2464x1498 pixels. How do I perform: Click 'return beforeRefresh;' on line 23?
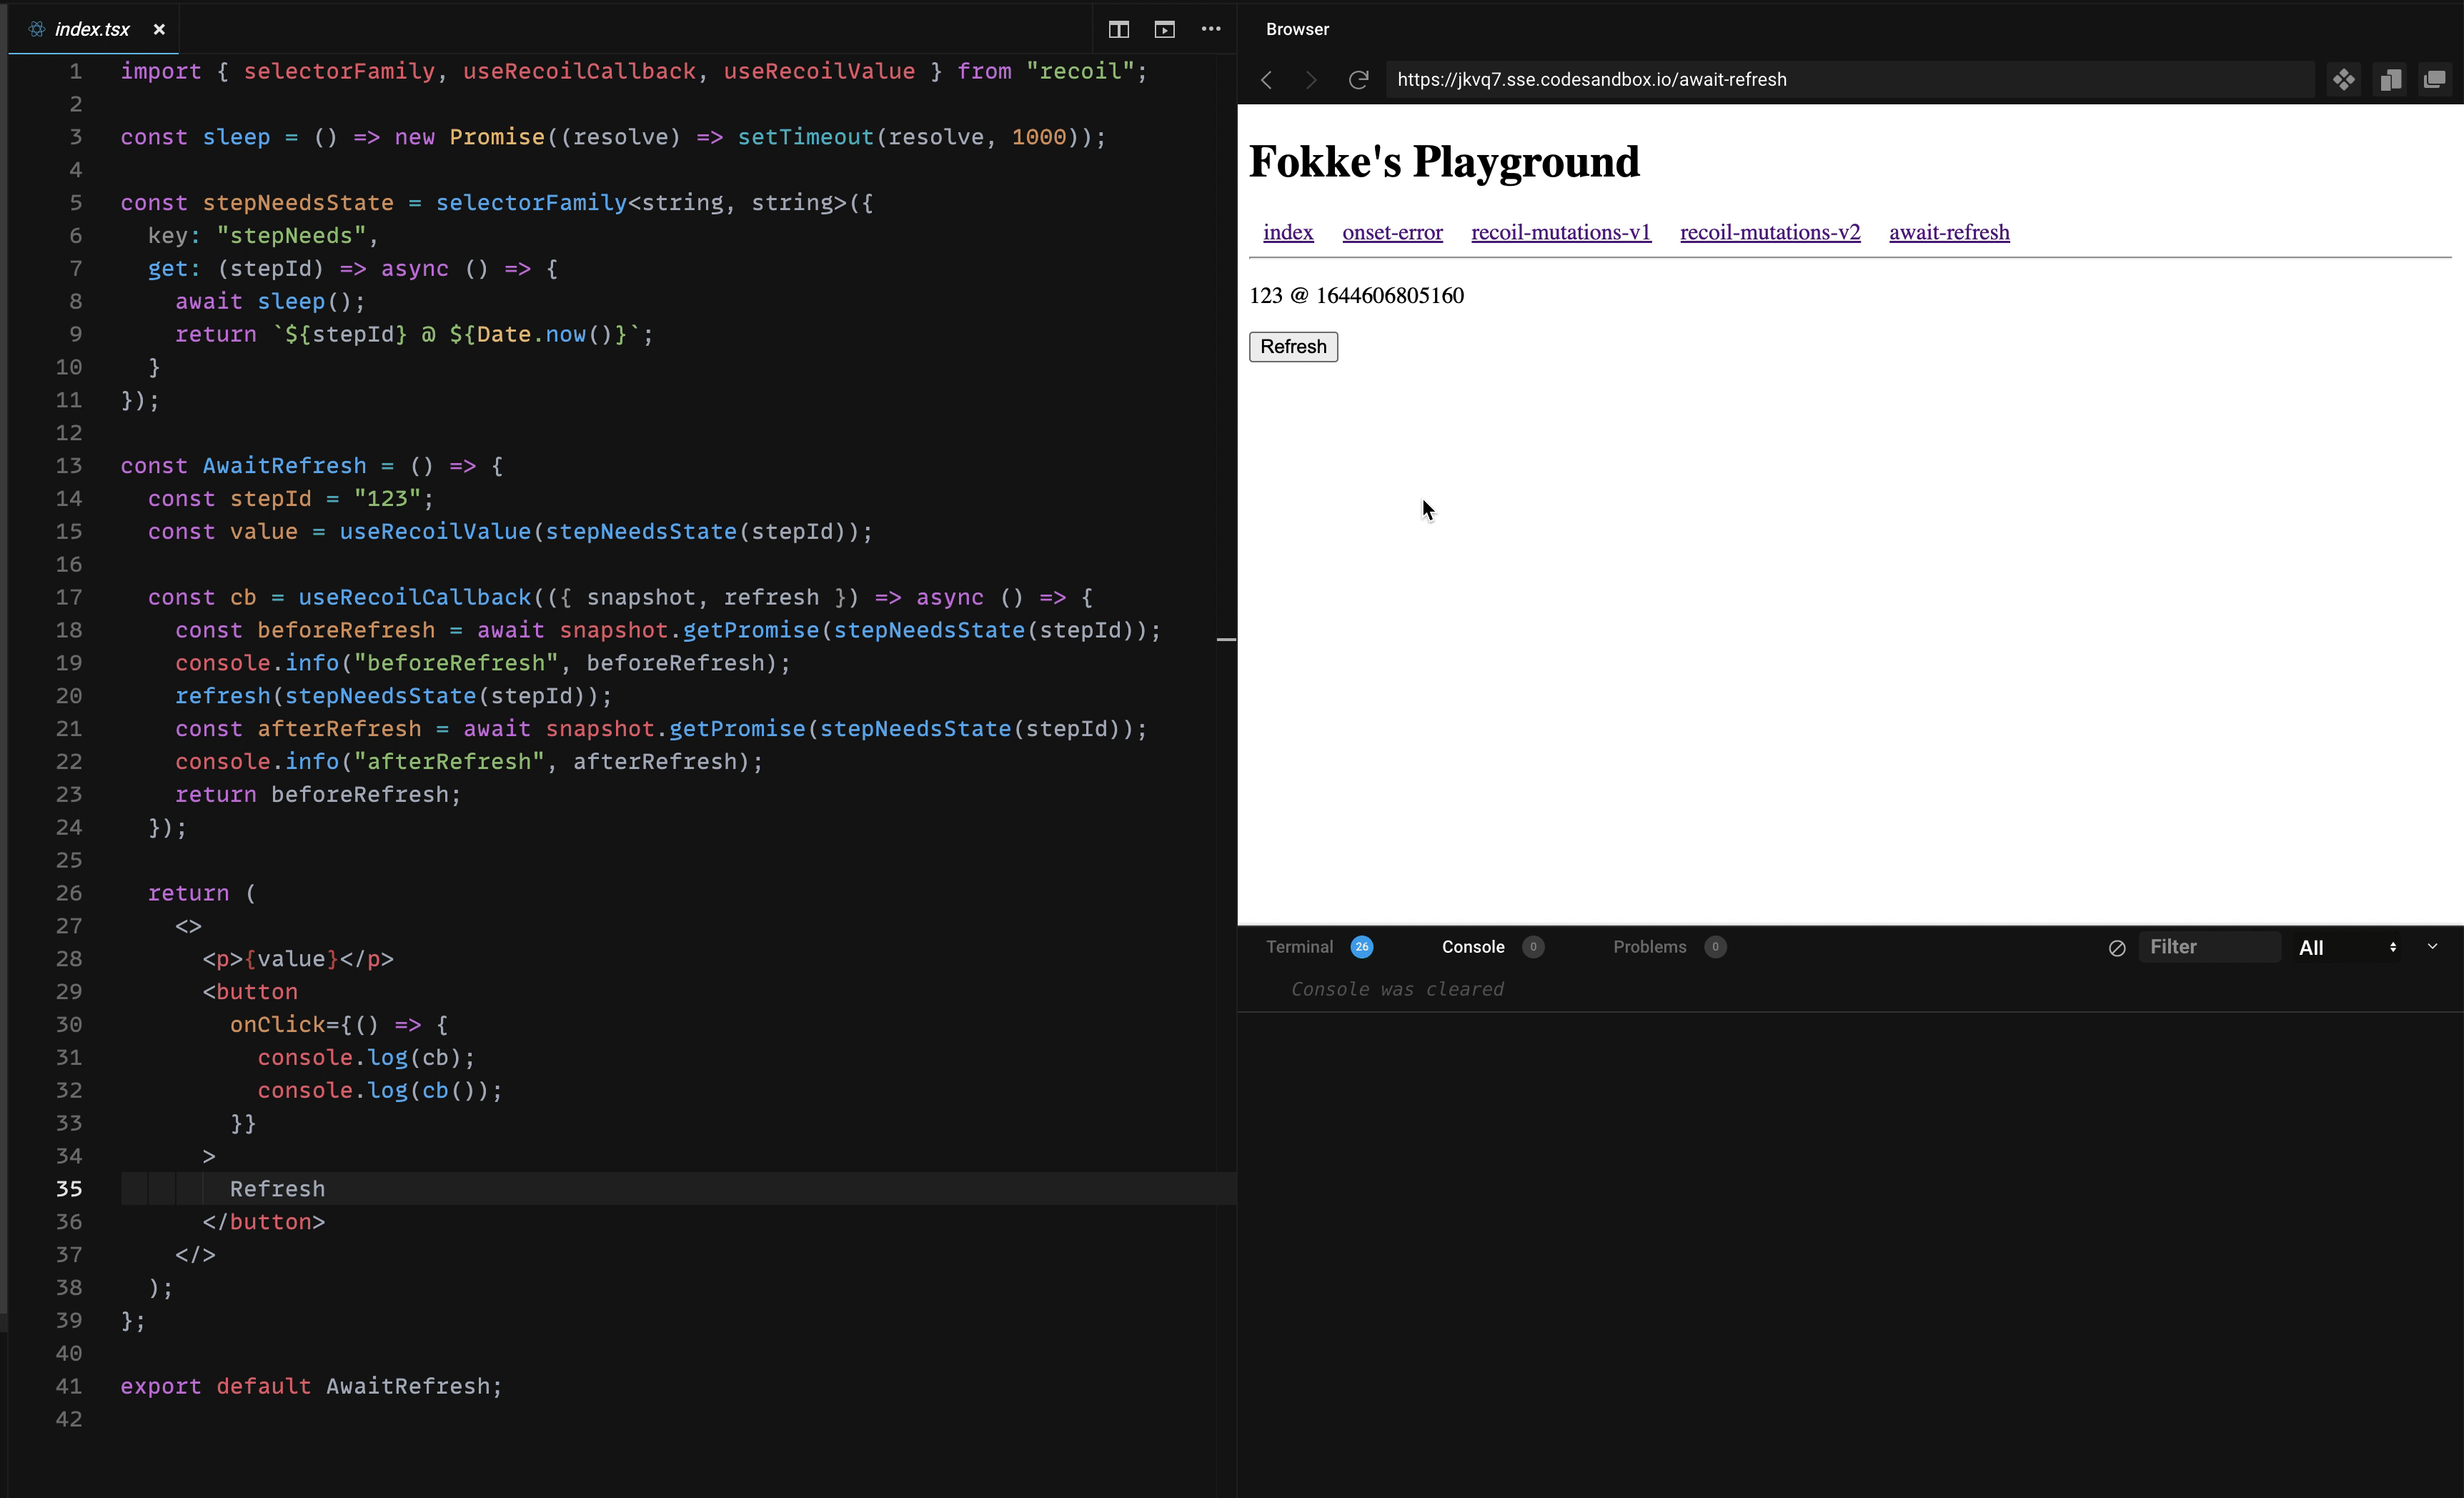point(318,794)
